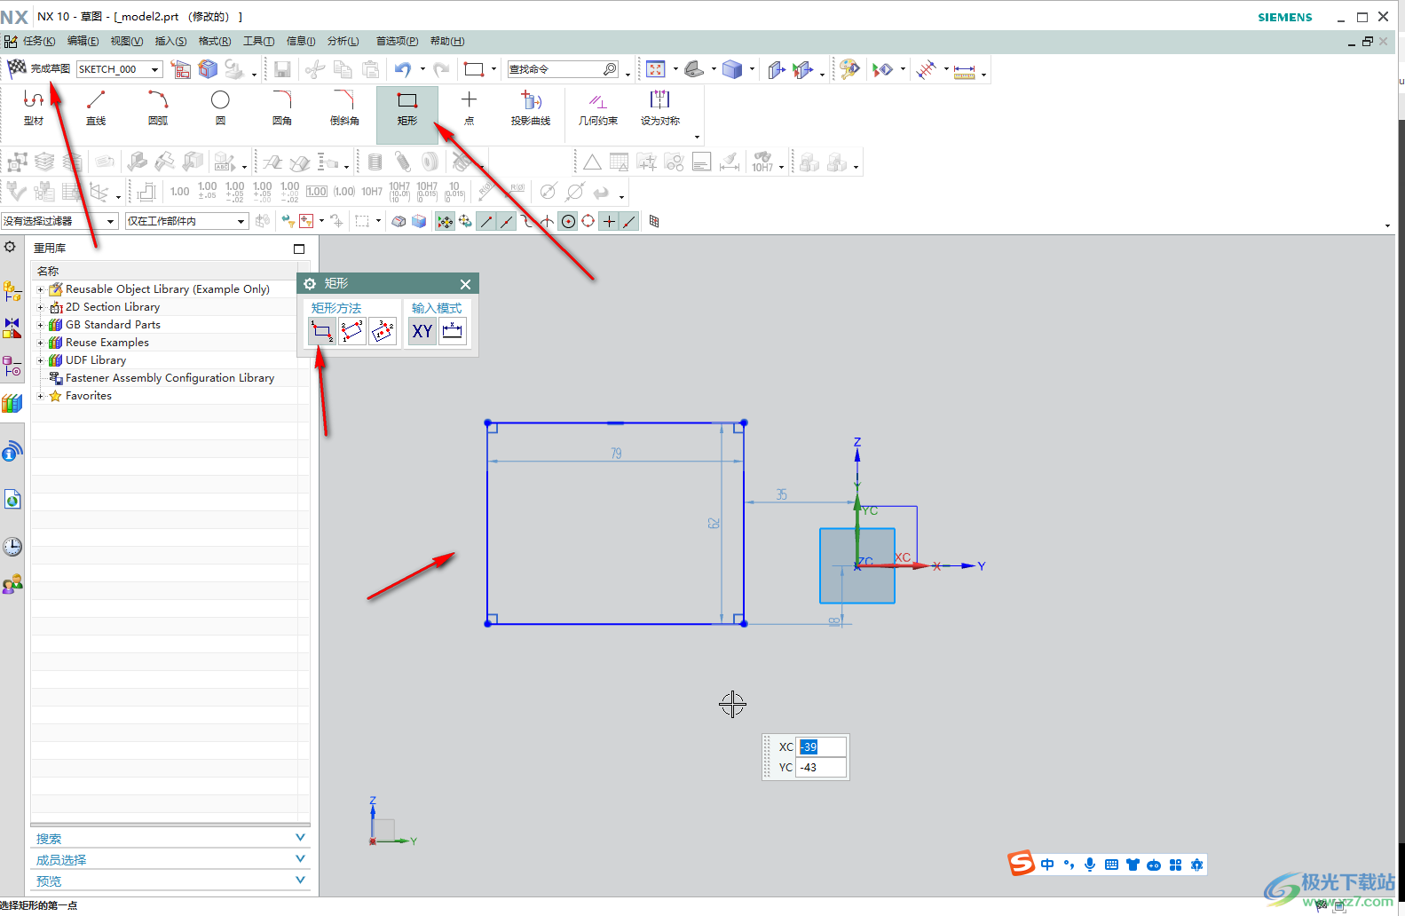The width and height of the screenshot is (1405, 916).
Task: Click 完成草图 (Finish Sketch) button
Action: (39, 68)
